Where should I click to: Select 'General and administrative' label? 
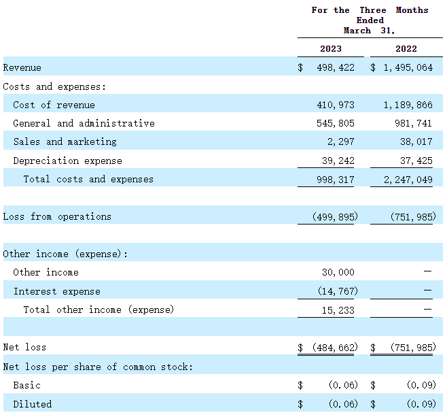(x=84, y=123)
